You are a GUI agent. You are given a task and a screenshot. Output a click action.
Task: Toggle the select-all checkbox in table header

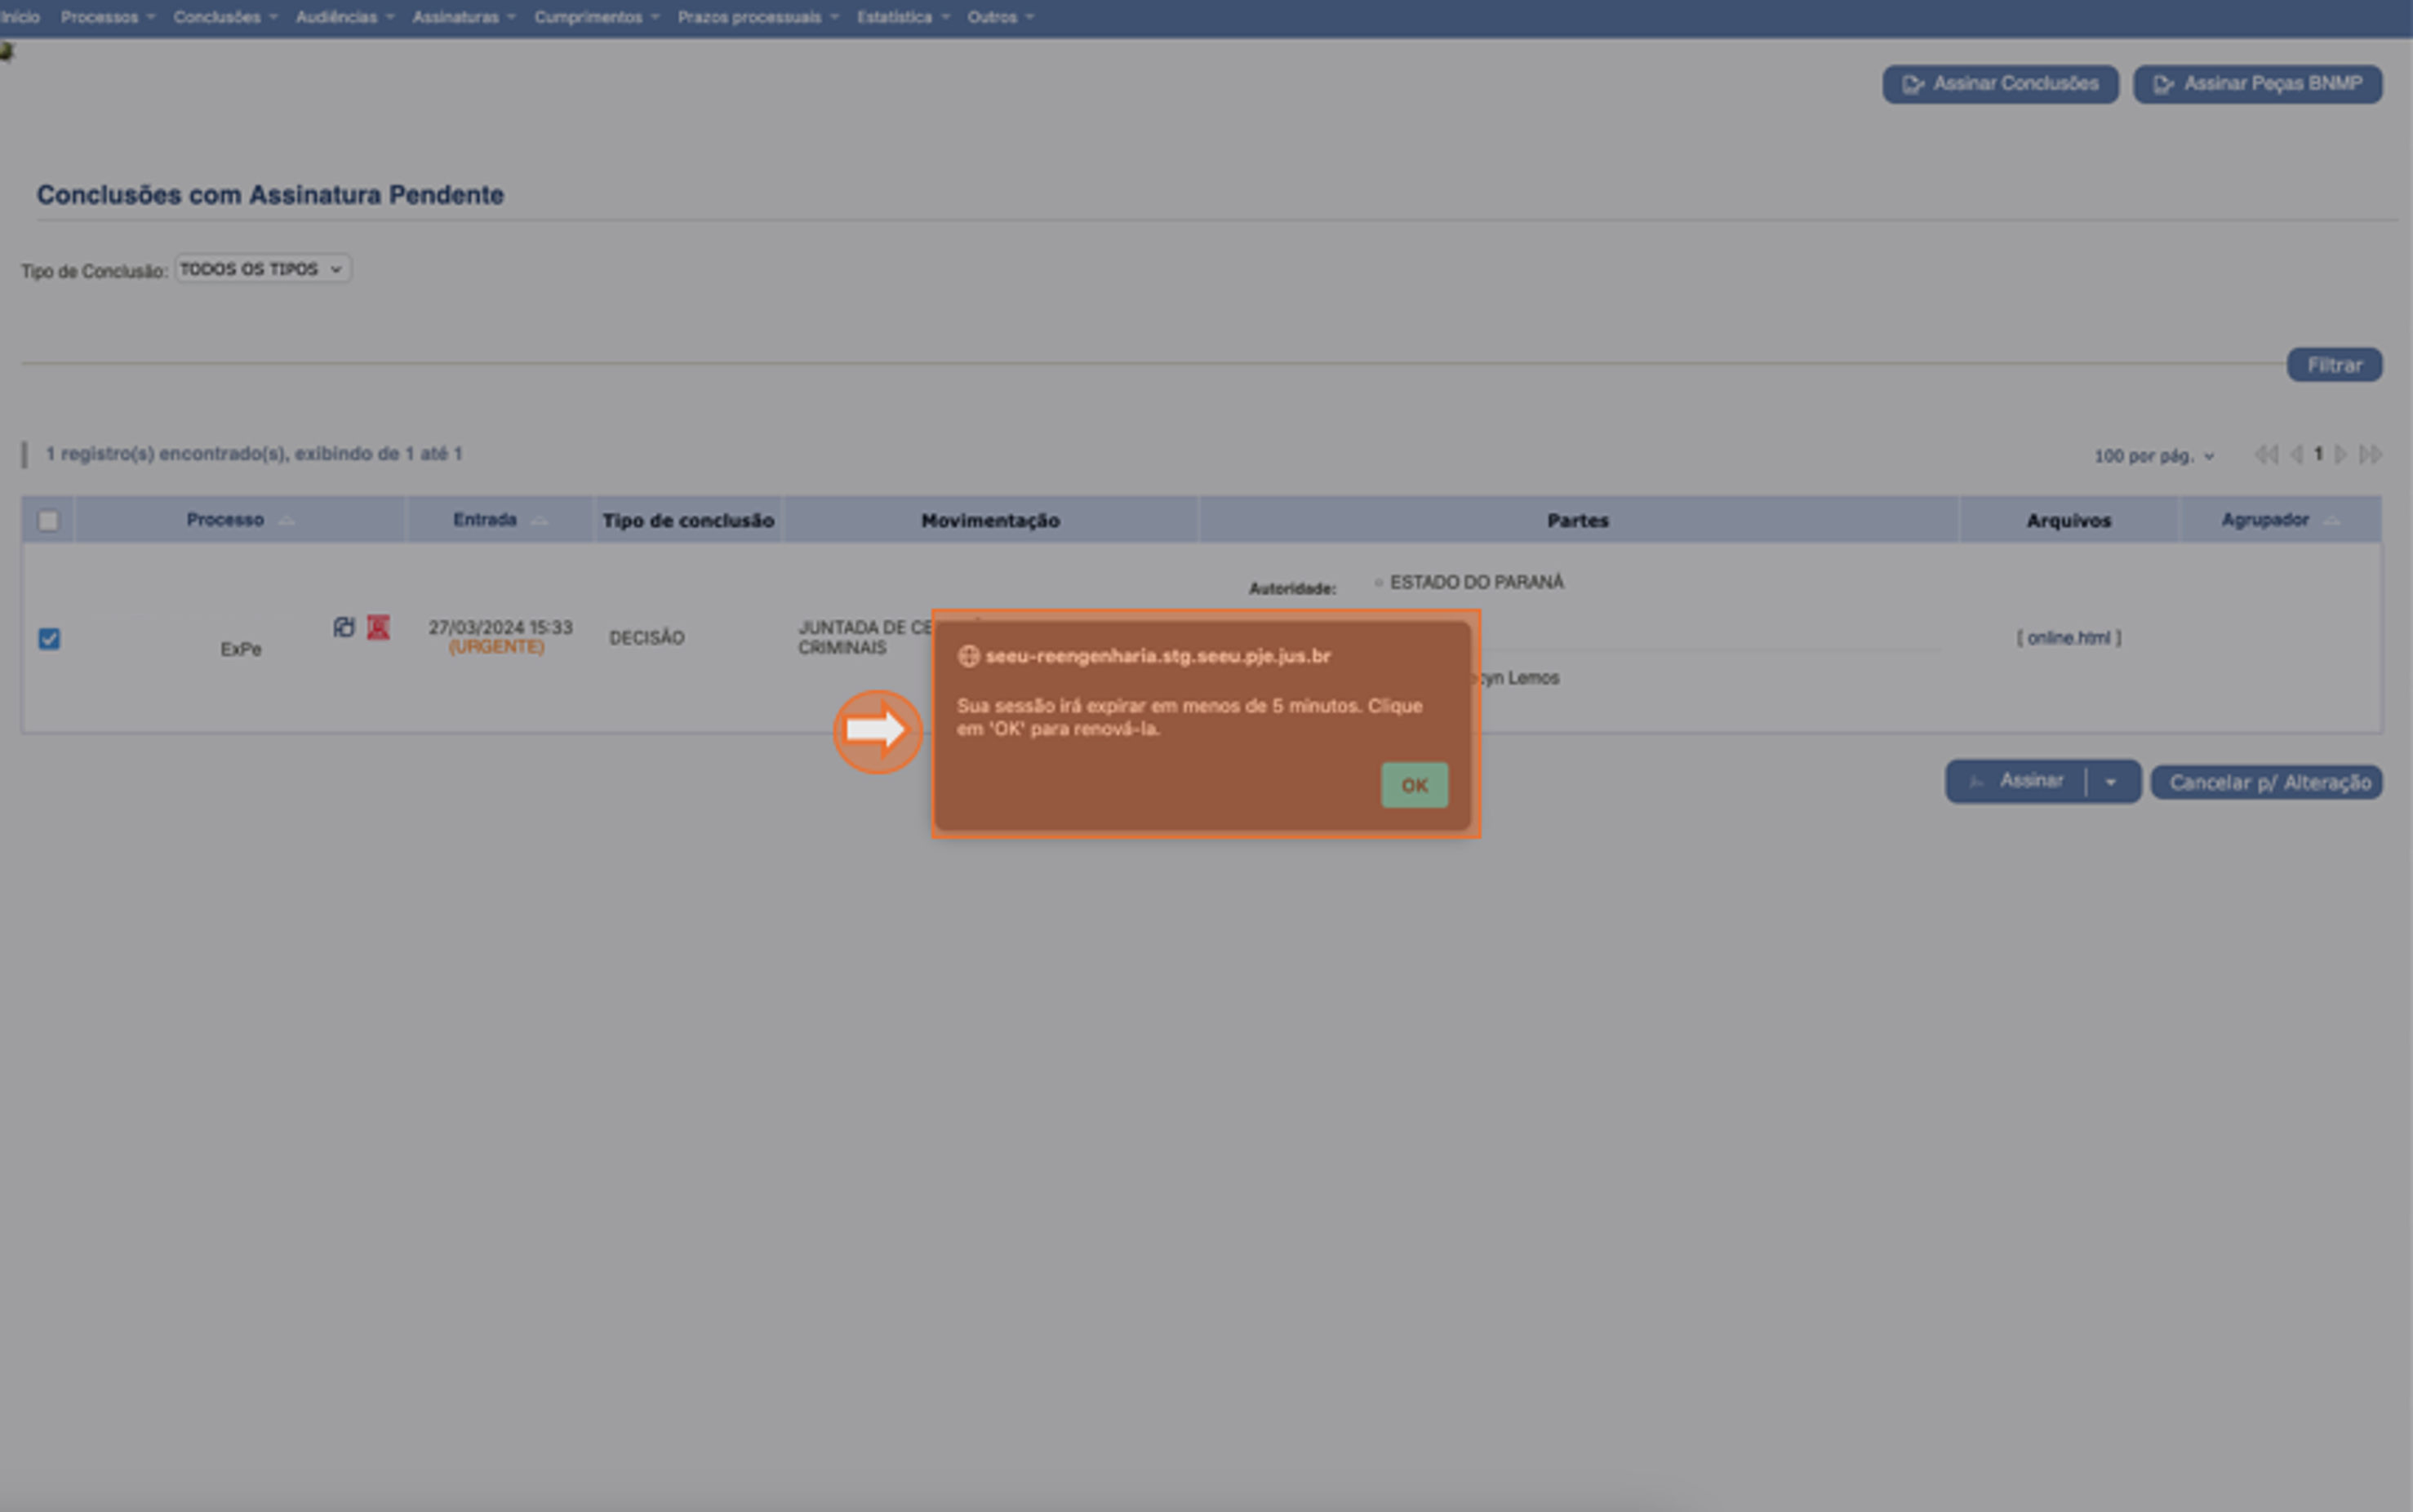pos(49,520)
